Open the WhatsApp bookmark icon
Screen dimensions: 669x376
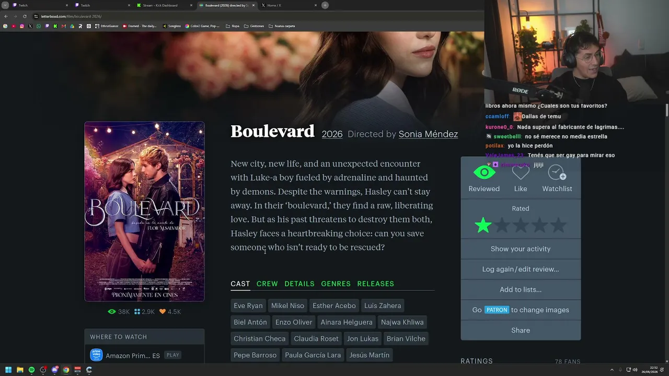[39, 26]
